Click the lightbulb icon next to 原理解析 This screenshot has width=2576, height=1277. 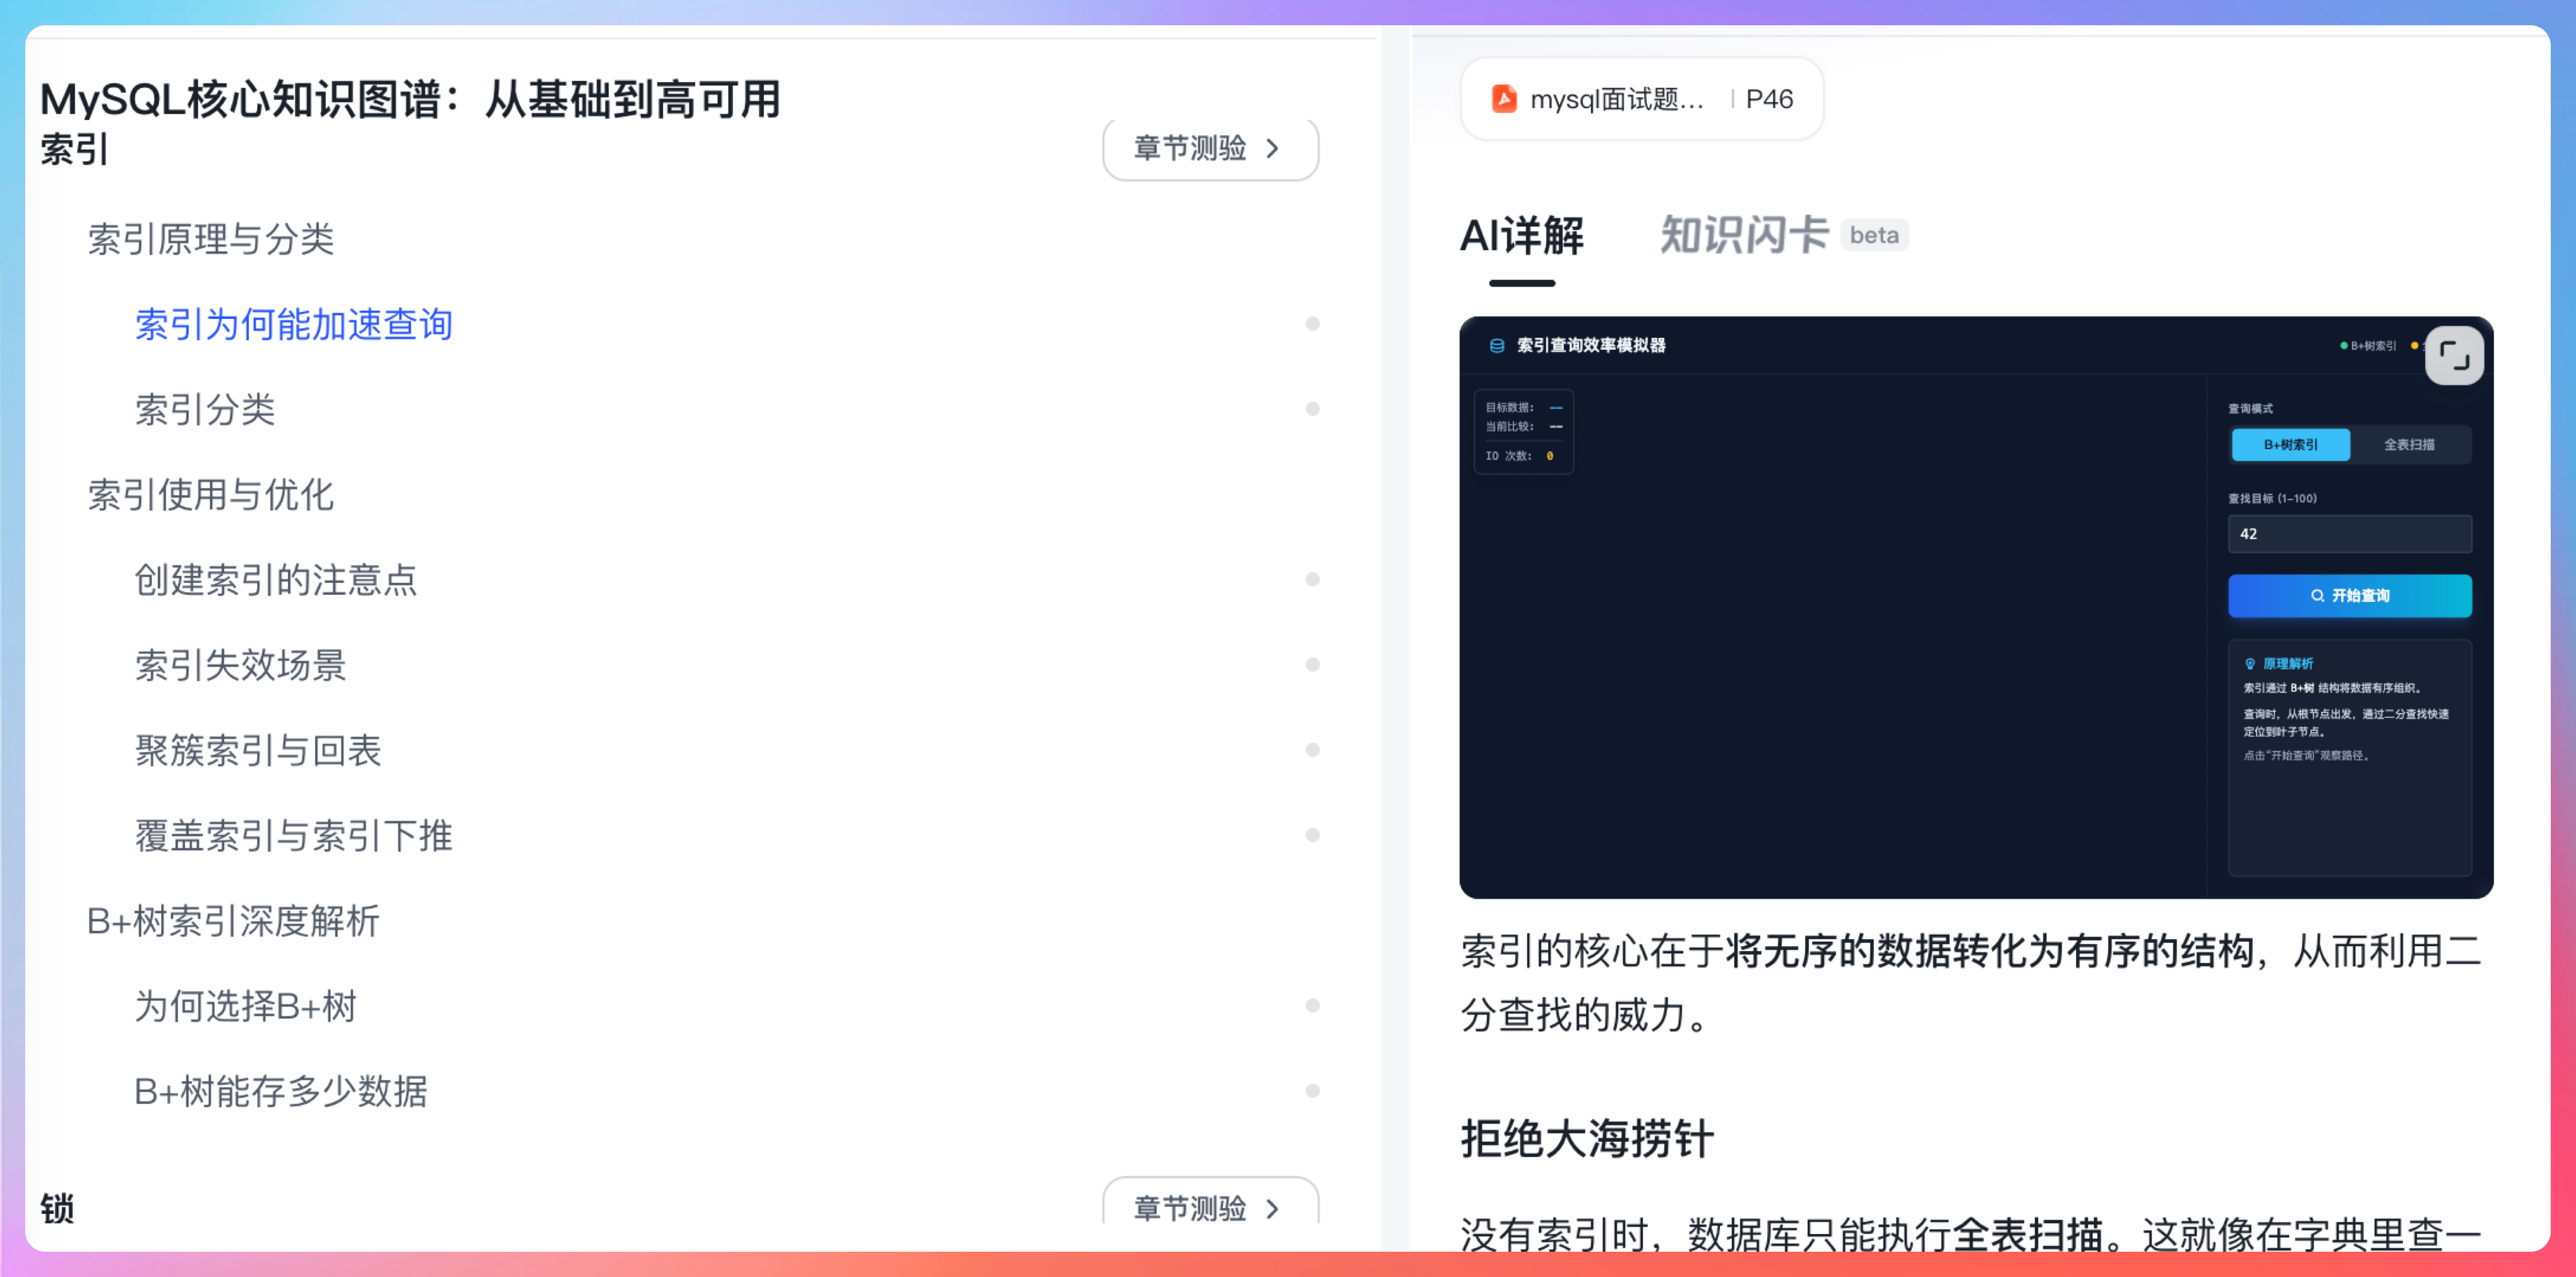coord(2249,664)
